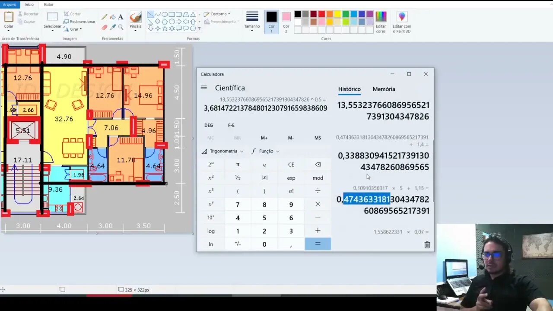Click history entry 0,10910356317 × 5 ÷ 1,15
This screenshot has height=311, width=553.
[383, 201]
